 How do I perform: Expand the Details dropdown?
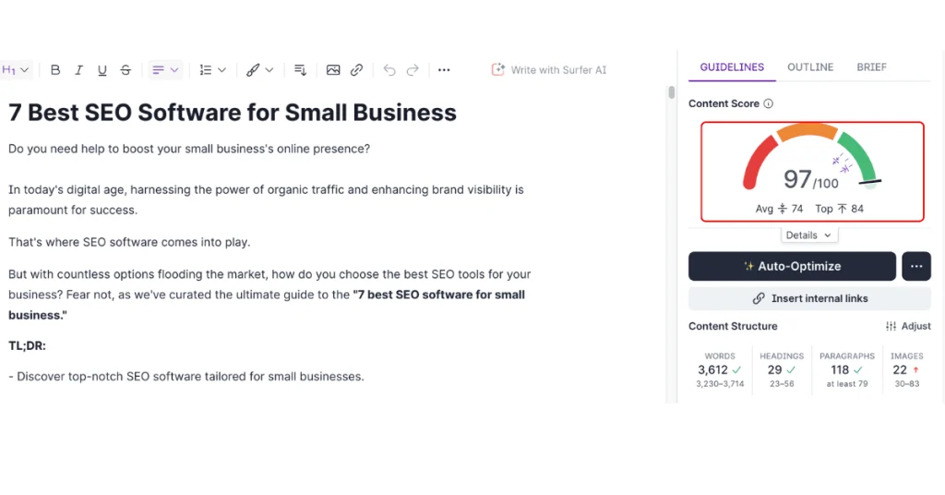(808, 235)
